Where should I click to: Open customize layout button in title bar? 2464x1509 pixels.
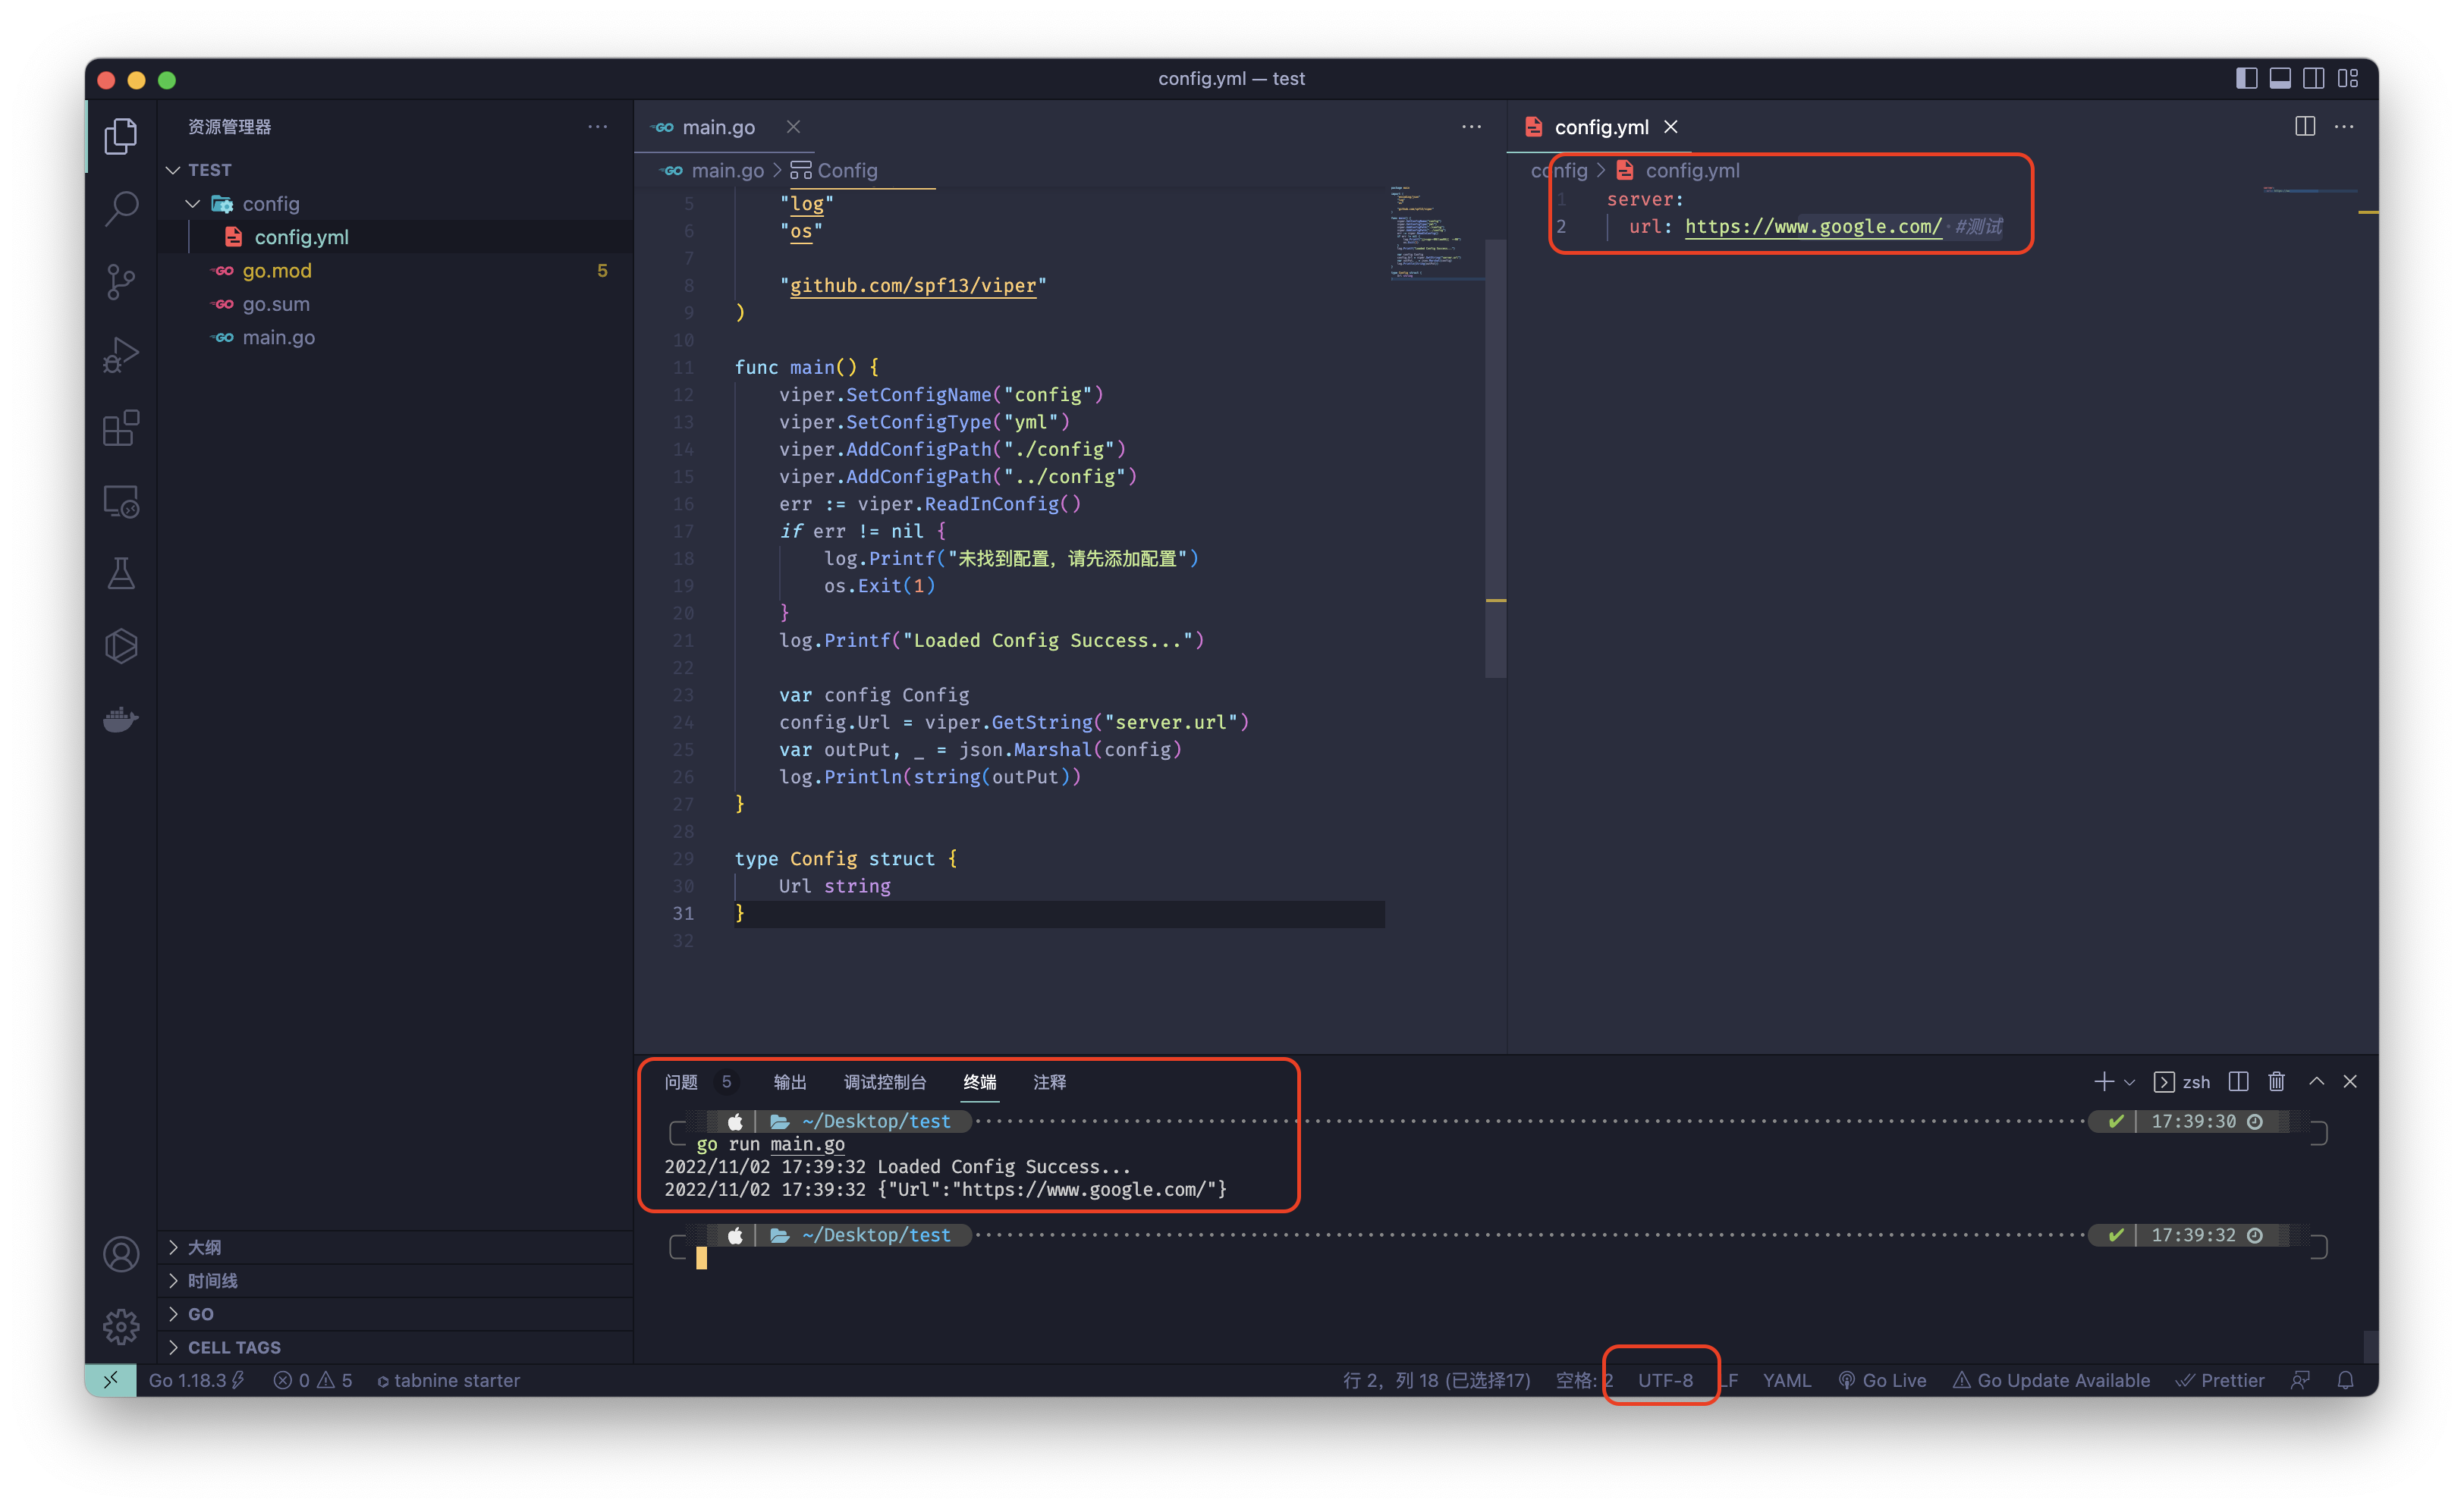tap(2348, 78)
